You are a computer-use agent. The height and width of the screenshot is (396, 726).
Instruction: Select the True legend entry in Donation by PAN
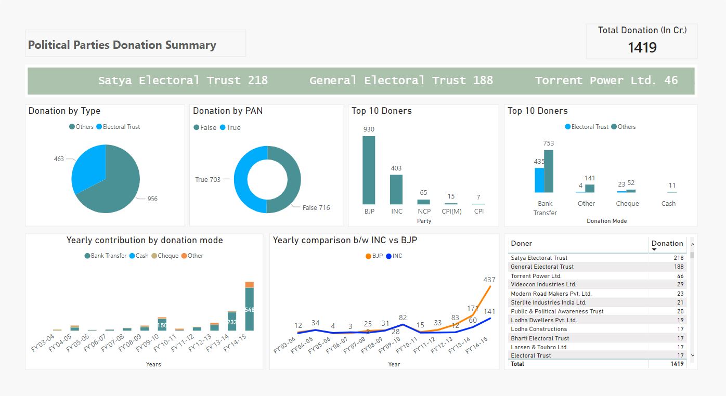(x=230, y=127)
